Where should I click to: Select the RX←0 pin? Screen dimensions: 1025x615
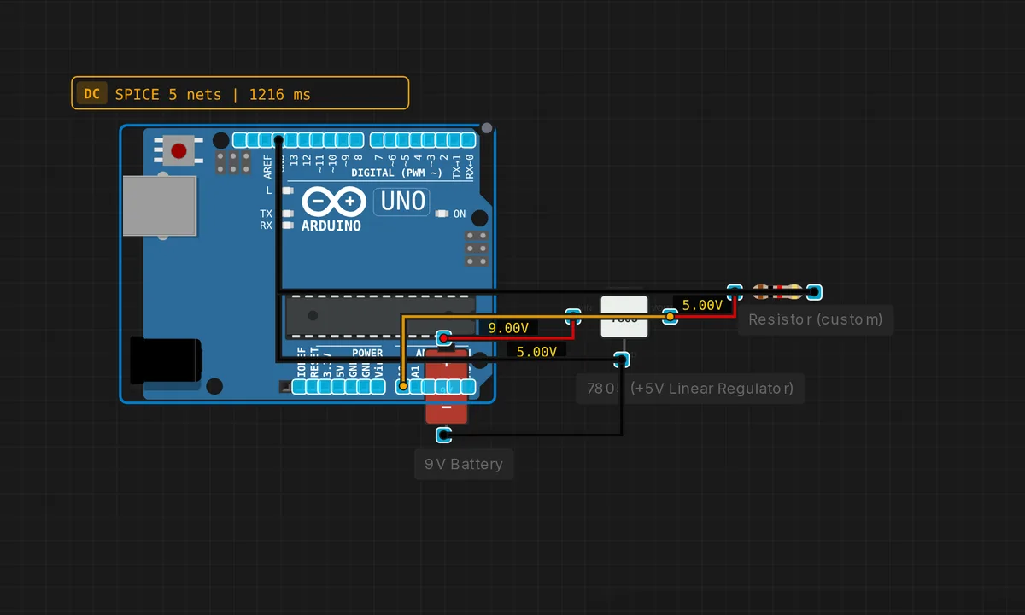coord(466,140)
